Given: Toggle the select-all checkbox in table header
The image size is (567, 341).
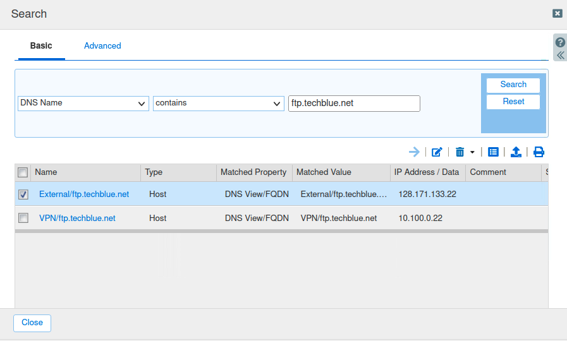Looking at the screenshot, I should (23, 172).
